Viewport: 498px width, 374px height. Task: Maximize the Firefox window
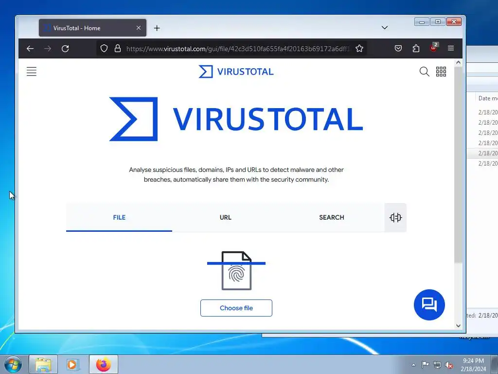(438, 21)
